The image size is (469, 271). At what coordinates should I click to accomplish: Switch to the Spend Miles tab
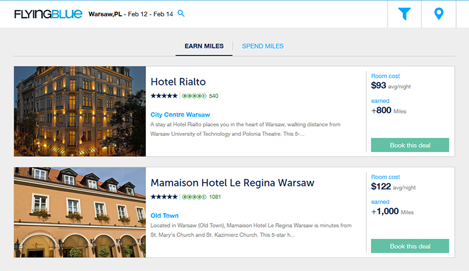click(x=263, y=46)
